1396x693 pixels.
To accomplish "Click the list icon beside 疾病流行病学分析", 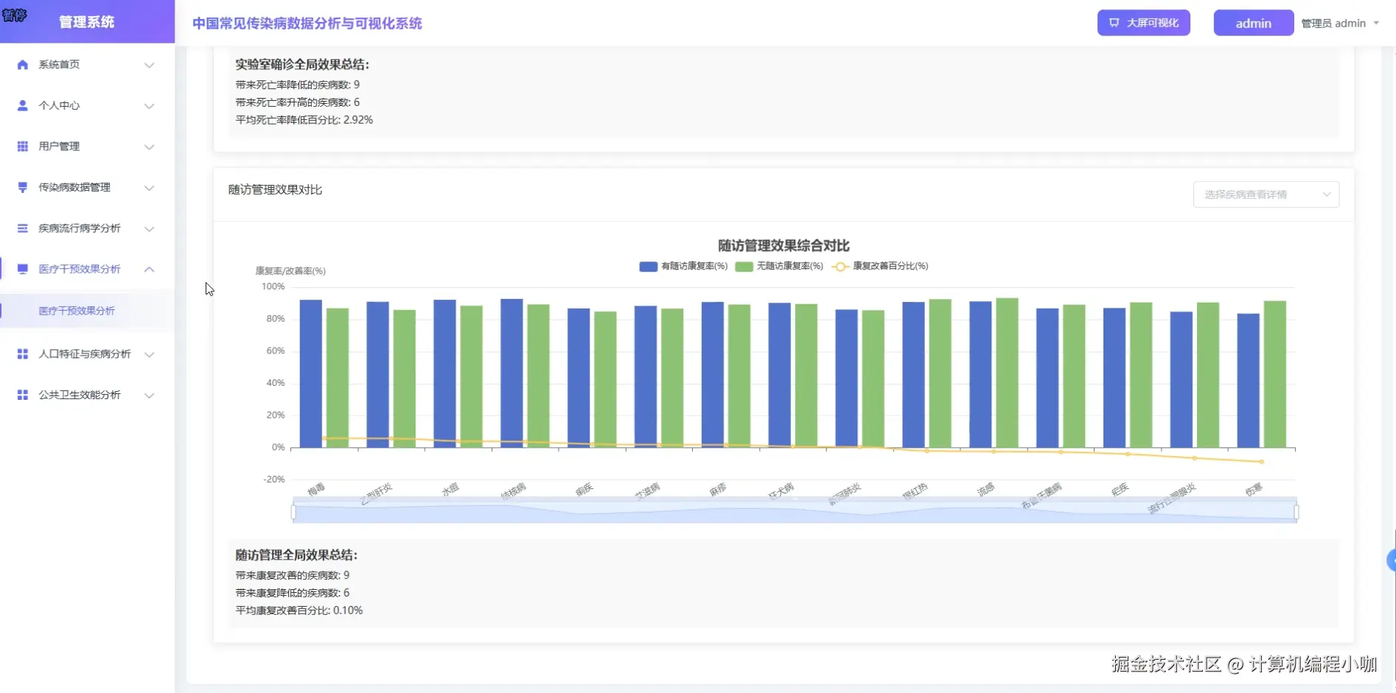I will 23,228.
